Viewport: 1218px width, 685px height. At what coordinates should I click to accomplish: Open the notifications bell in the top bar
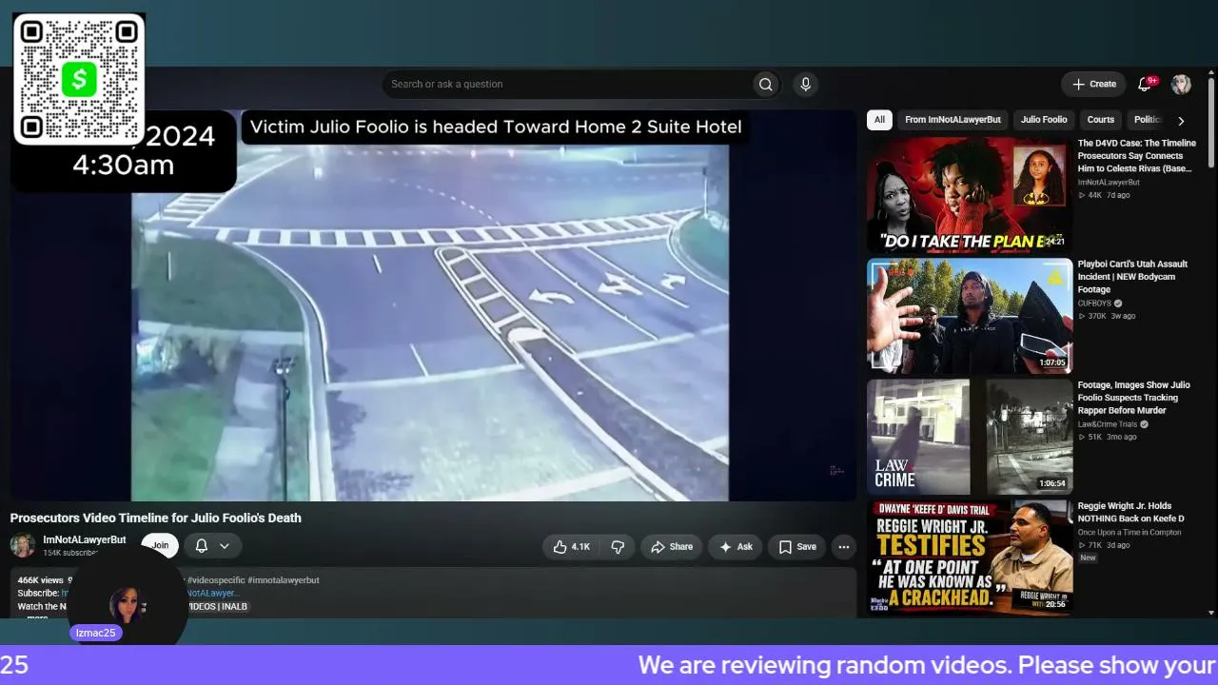[1145, 85]
